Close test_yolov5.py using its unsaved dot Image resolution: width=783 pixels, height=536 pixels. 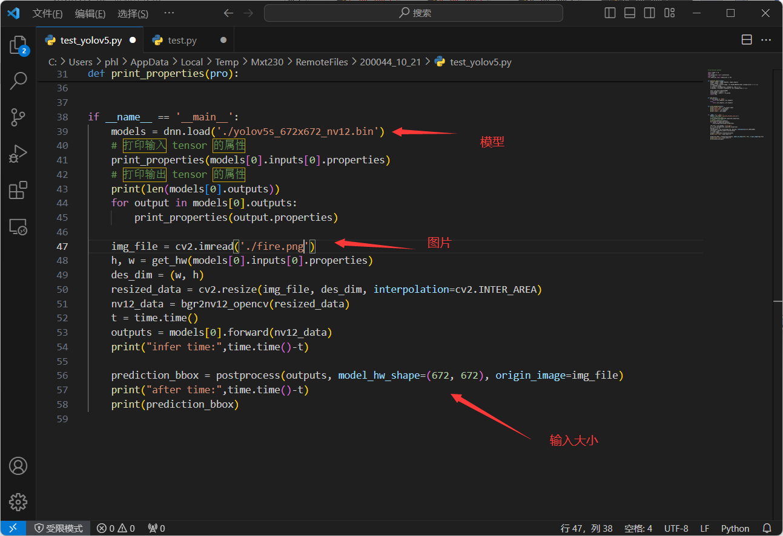[133, 41]
